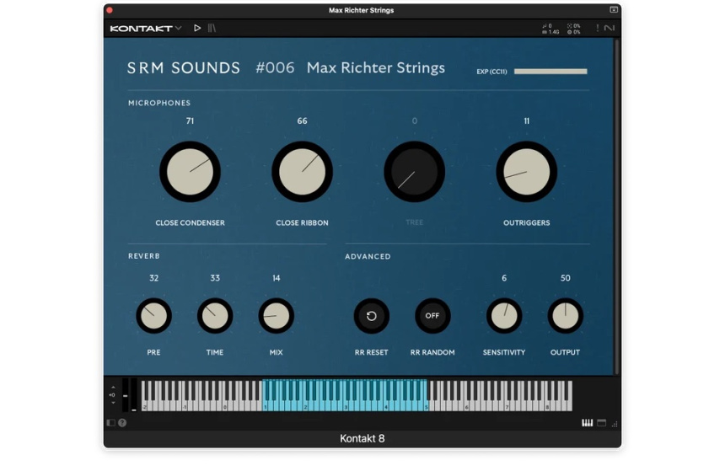
Task: Toggle the instrument view window icon
Action: click(602, 422)
